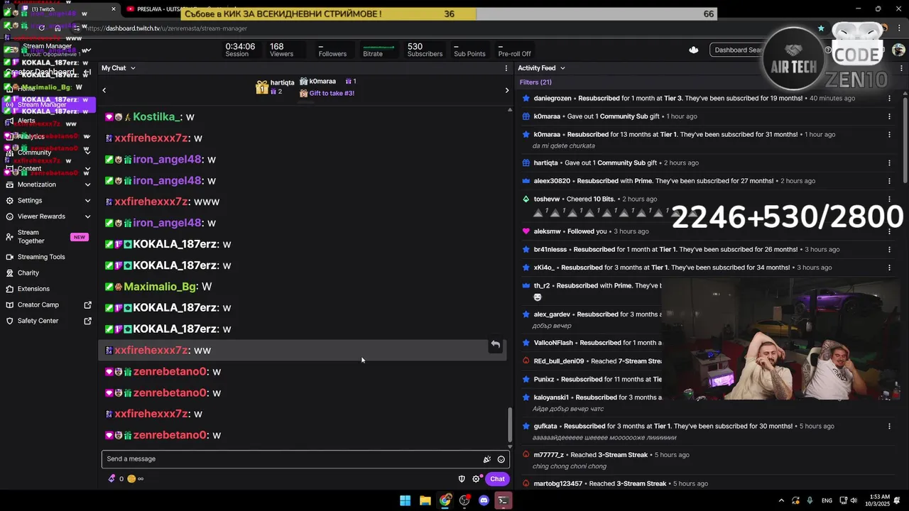Viewport: 909px width, 511px height.
Task: Select Stream Manager in sidebar
Action: tap(47, 105)
